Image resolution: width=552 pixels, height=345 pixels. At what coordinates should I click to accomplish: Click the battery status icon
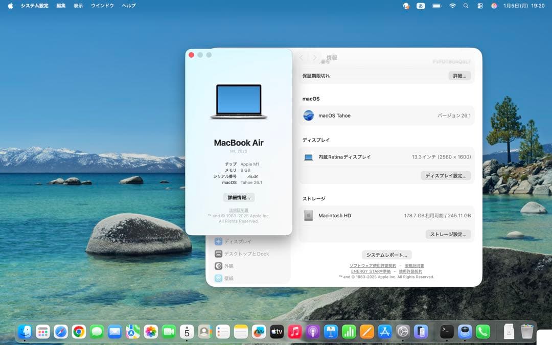[x=437, y=6]
